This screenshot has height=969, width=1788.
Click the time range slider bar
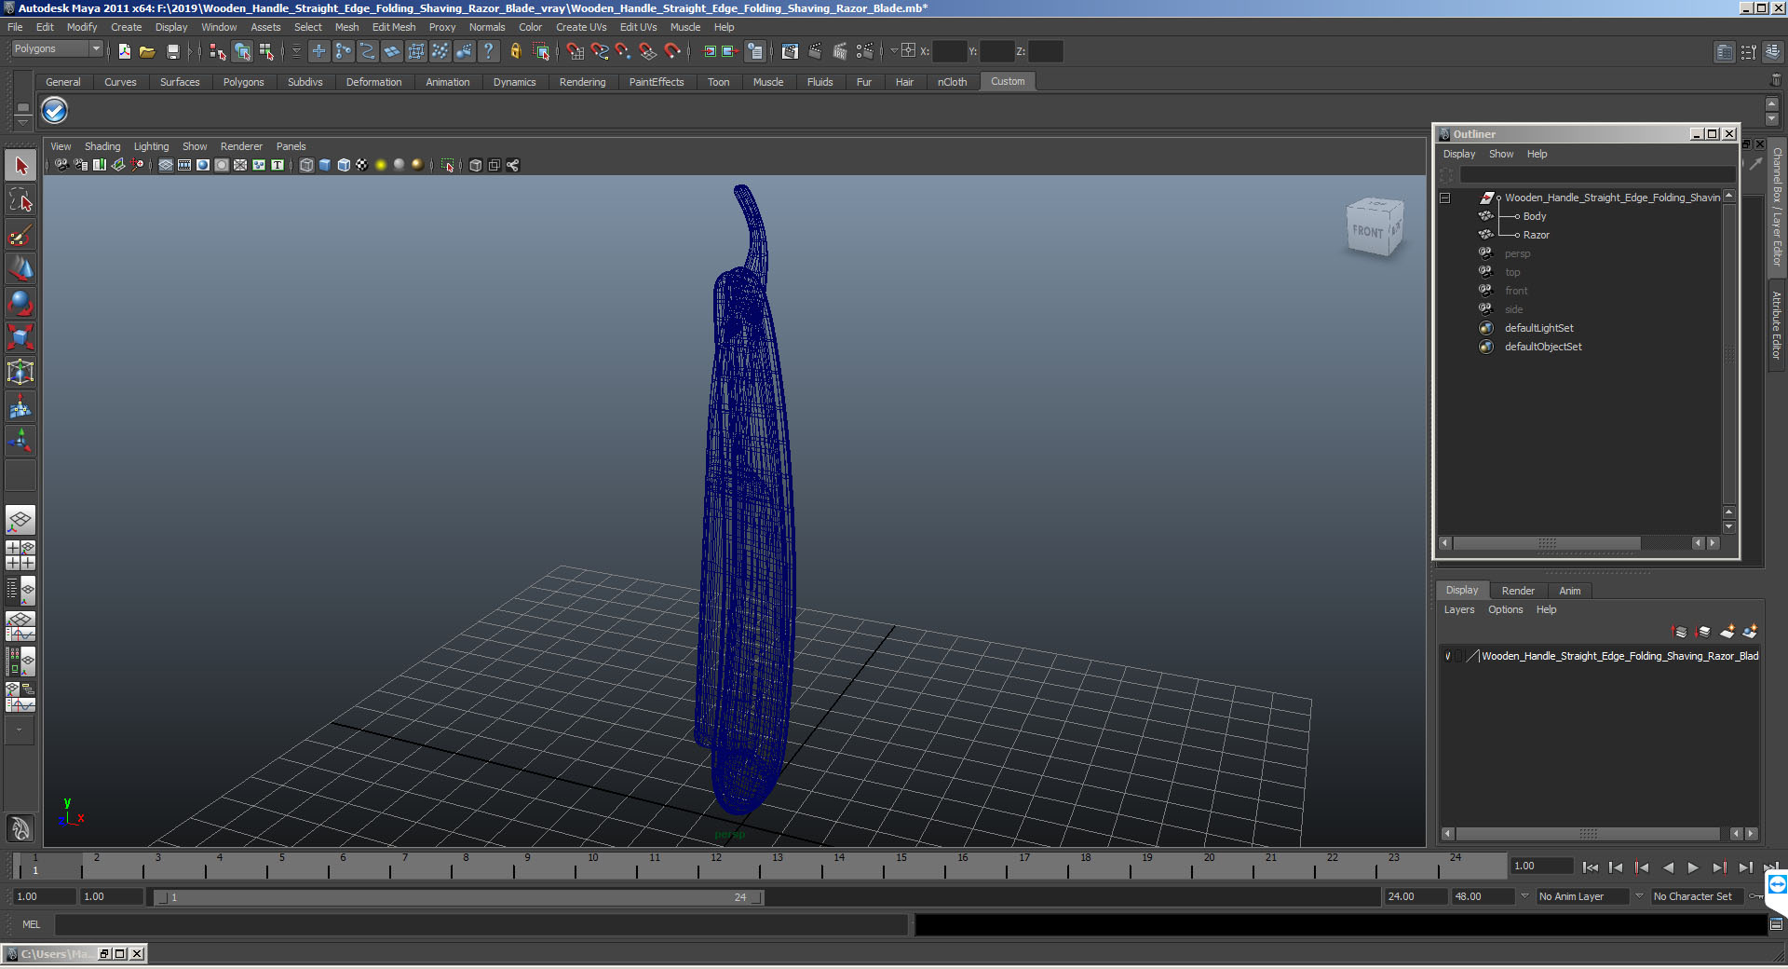pyautogui.click(x=459, y=897)
